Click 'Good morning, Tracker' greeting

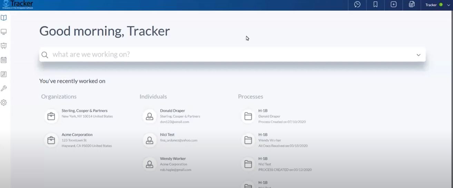pyautogui.click(x=105, y=31)
